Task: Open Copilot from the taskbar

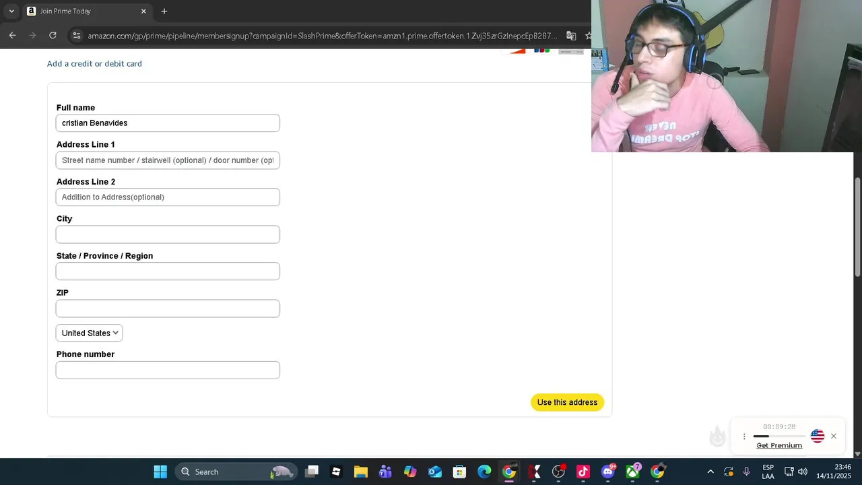Action: point(410,472)
